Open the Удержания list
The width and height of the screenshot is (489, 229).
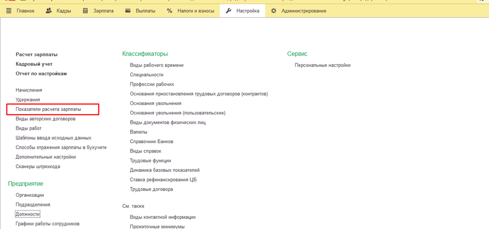(x=28, y=99)
